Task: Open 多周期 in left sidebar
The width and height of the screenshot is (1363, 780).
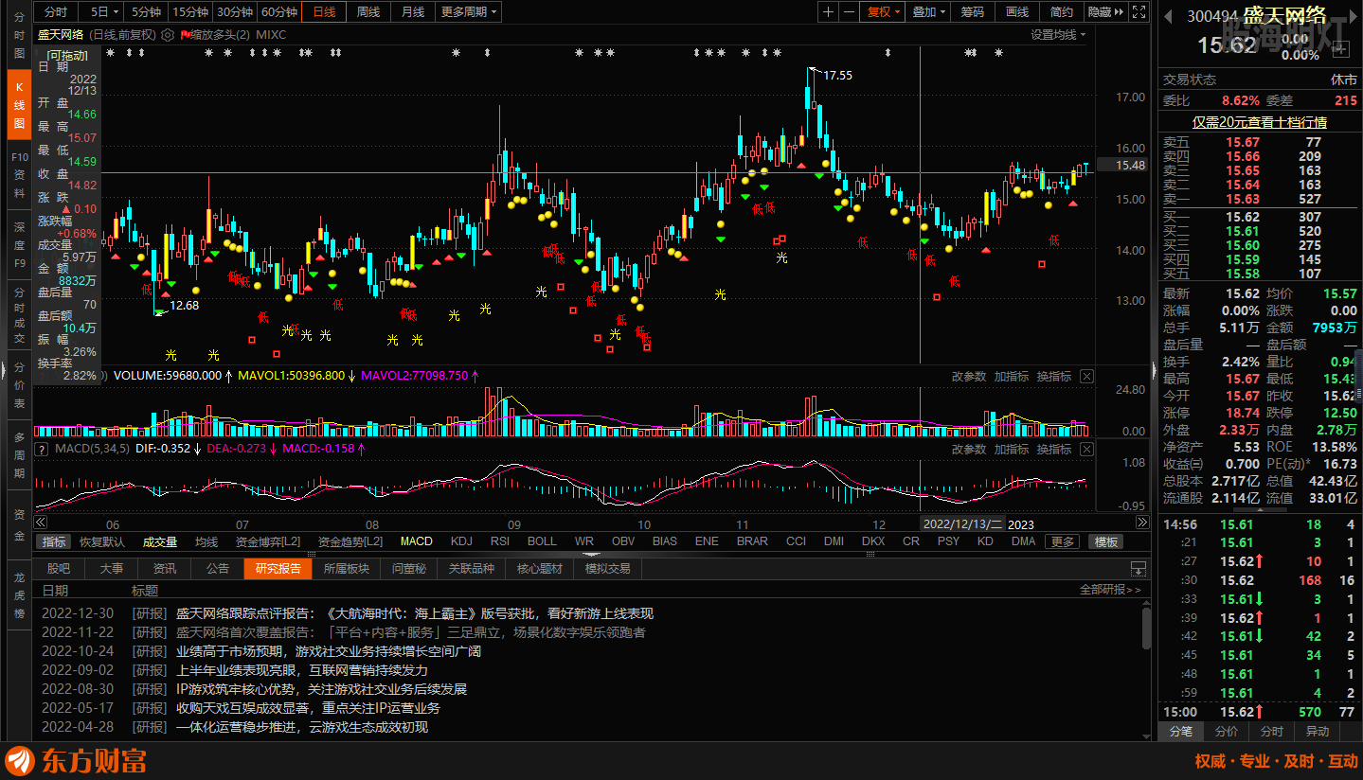Action: coord(19,453)
